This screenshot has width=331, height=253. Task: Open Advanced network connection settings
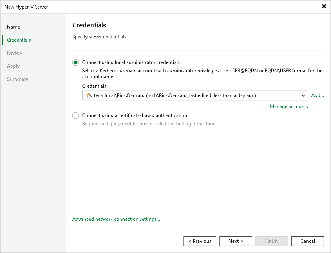115,219
